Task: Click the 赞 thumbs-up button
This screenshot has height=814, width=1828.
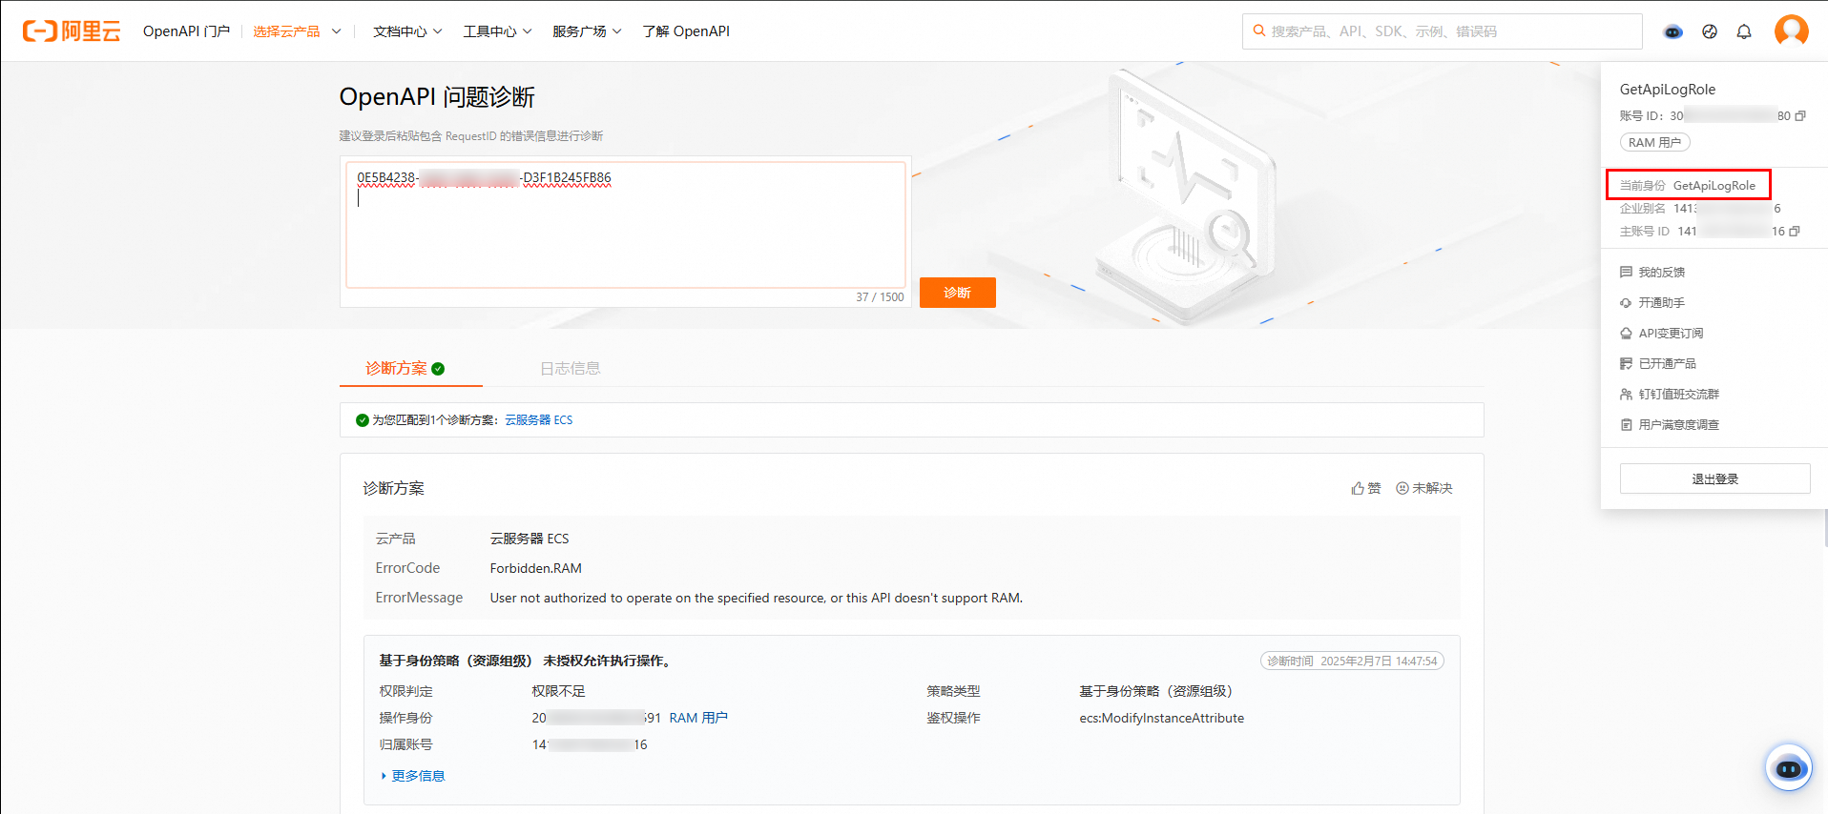Action: 1366,488
